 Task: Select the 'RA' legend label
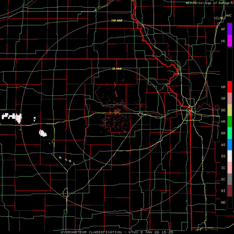point(223,133)
